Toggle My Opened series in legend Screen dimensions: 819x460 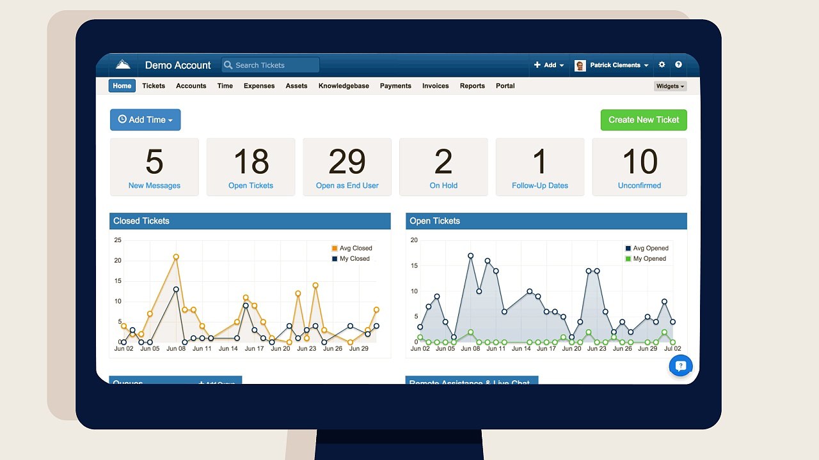pyautogui.click(x=645, y=259)
